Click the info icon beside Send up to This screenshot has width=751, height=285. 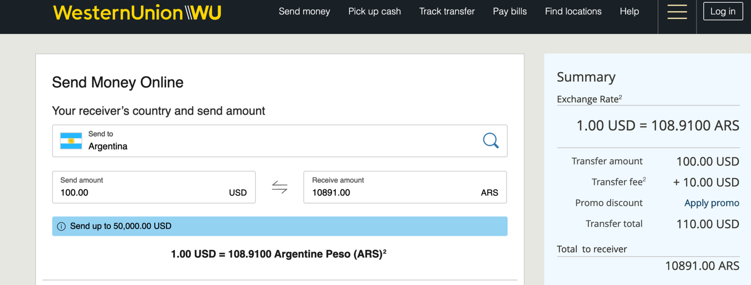(61, 226)
